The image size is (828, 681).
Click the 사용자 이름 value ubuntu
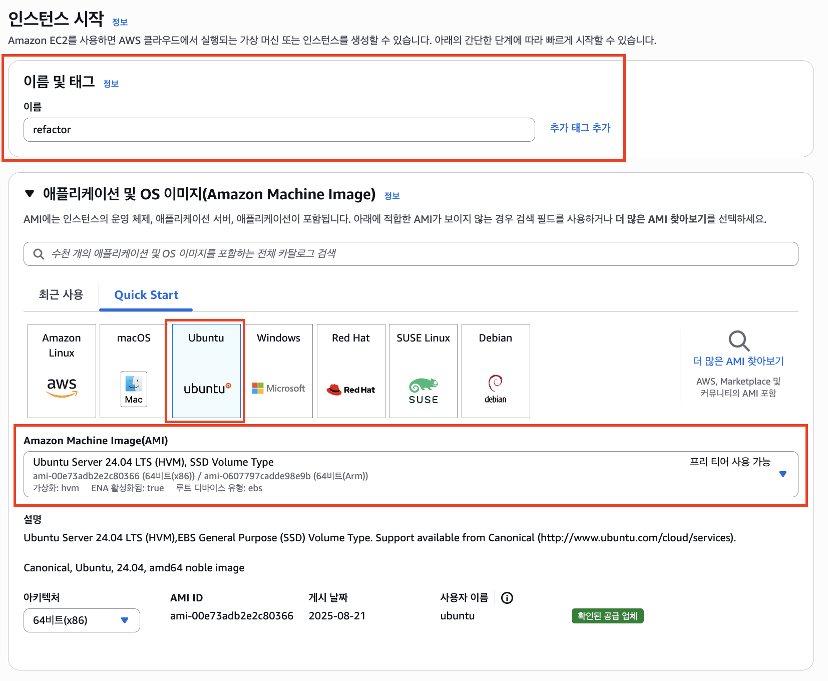pyautogui.click(x=458, y=616)
